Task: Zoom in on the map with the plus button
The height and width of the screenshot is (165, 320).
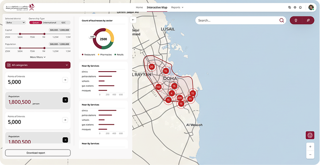Action: coord(310,147)
